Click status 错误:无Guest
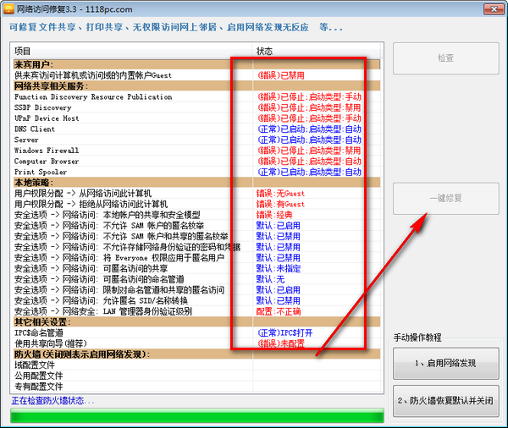Viewport: 508px width, 428px height. click(280, 194)
